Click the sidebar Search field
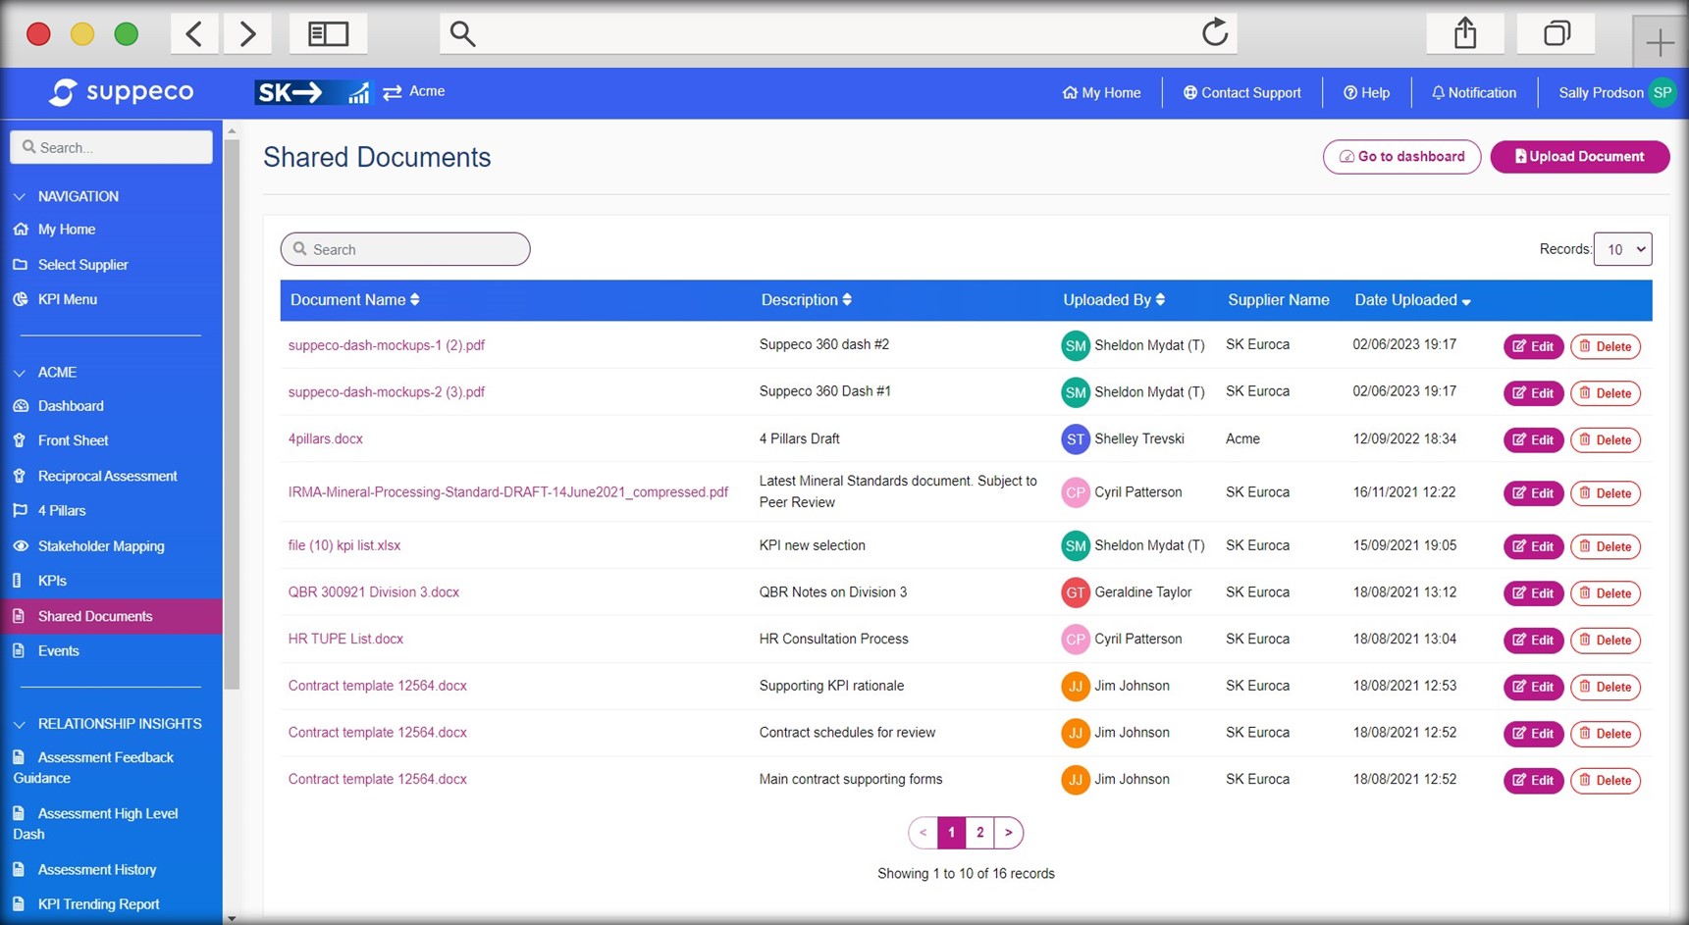1689x925 pixels. pyautogui.click(x=111, y=147)
